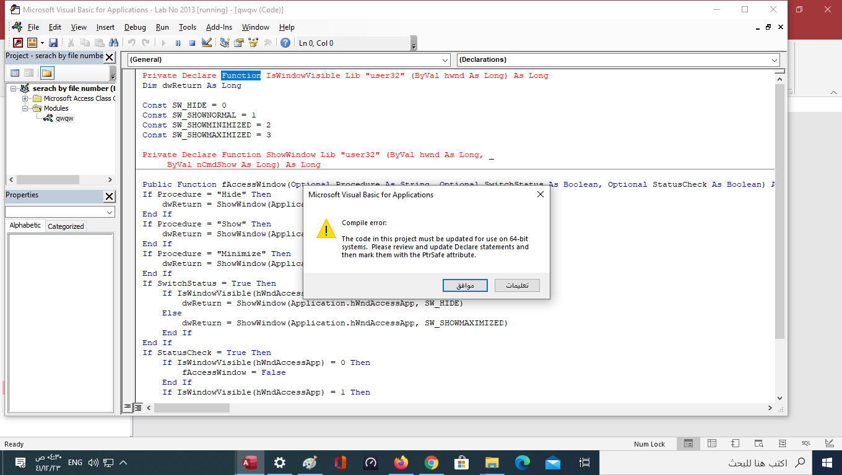The height and width of the screenshot is (475, 842).
Task: Click the View Microsoft Access toolbar icon
Action: 17,43
